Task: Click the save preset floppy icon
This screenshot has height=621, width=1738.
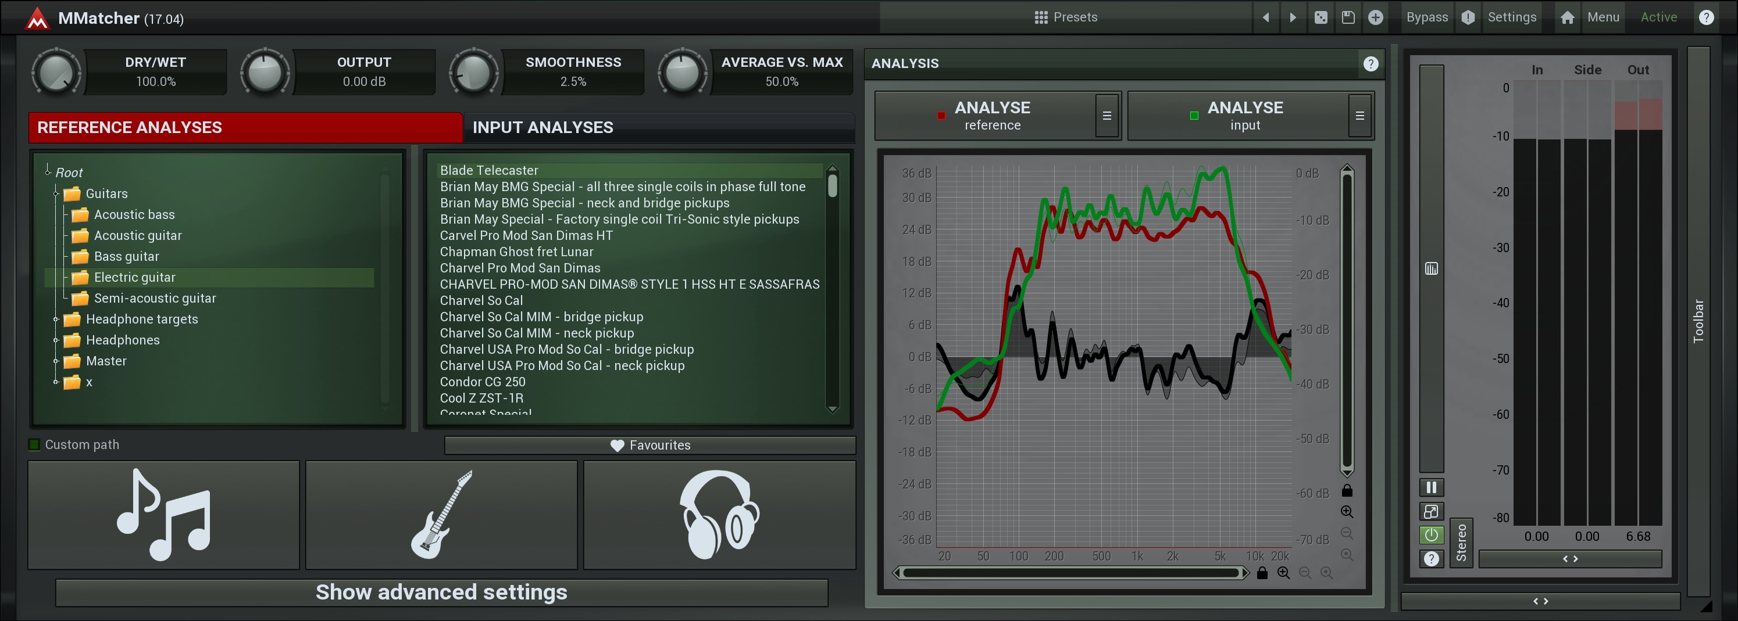Action: click(1347, 17)
